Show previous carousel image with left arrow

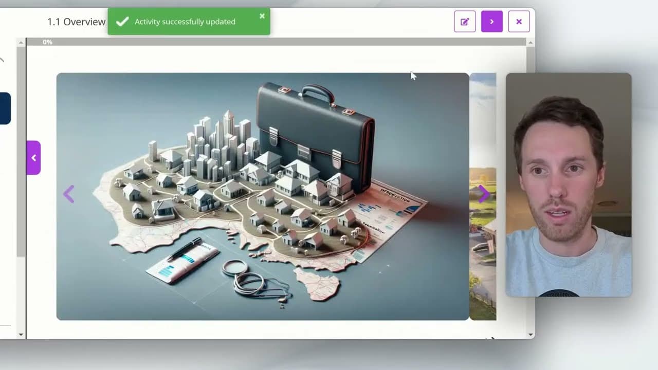click(x=69, y=194)
